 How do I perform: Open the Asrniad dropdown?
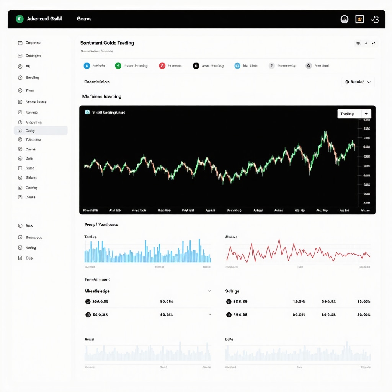click(358, 82)
